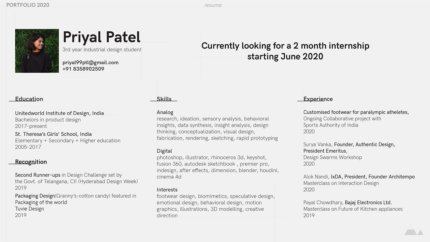
Task: Click the St. Theresa's Girls' School entry
Action: point(53,134)
